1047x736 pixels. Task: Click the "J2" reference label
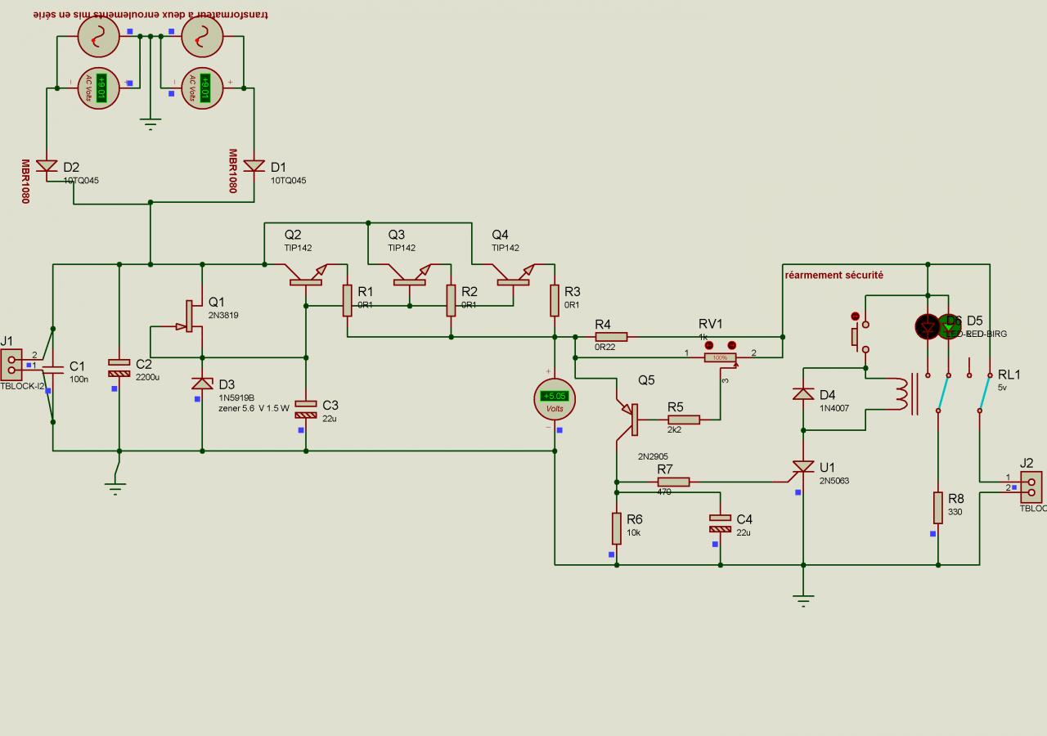click(x=1027, y=463)
